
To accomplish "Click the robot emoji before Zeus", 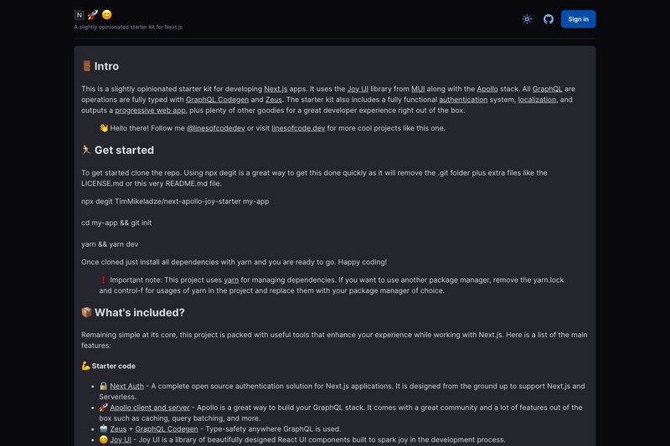I will (103, 428).
